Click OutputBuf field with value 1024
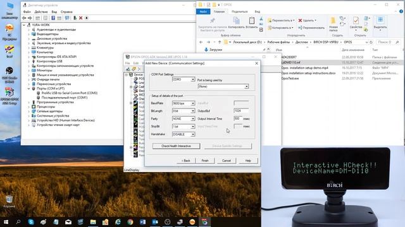The height and width of the screenshot is (227, 405). (x=241, y=111)
